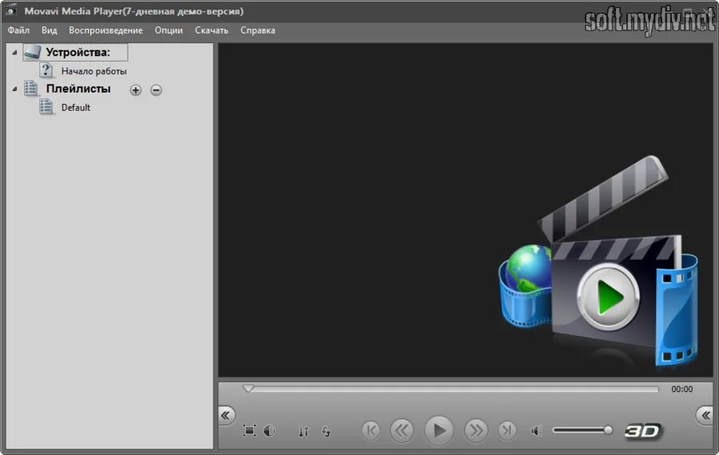Toggle fullscreen mode icon
Viewport: 719px width, 455px height.
[x=249, y=430]
